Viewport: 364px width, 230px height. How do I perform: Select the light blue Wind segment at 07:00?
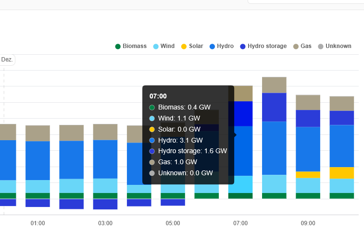click(x=240, y=184)
